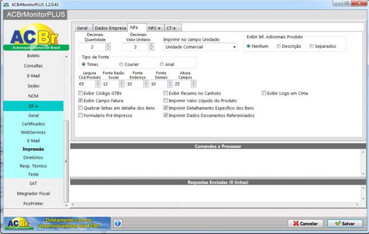
Task: Choose Descrição for additional product info
Action: click(278, 46)
